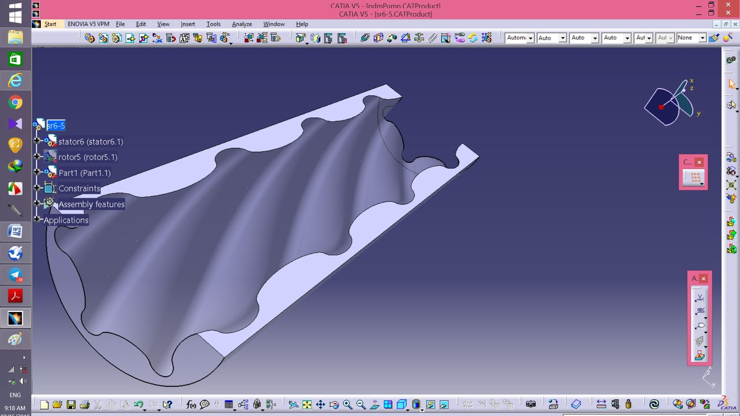
Task: Select the Zoom In magnifier tool
Action: [x=347, y=405]
